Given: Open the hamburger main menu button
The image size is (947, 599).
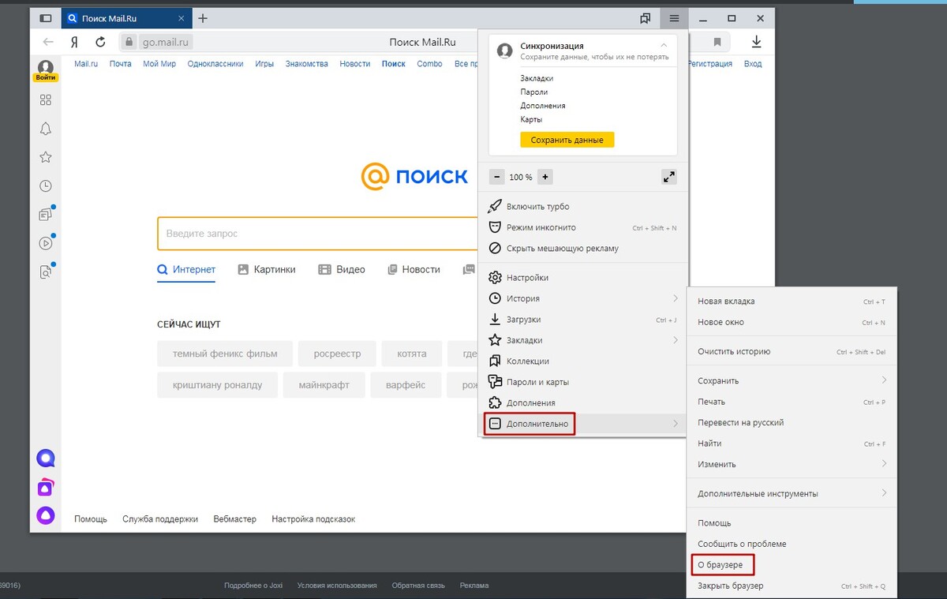Looking at the screenshot, I should tap(674, 18).
